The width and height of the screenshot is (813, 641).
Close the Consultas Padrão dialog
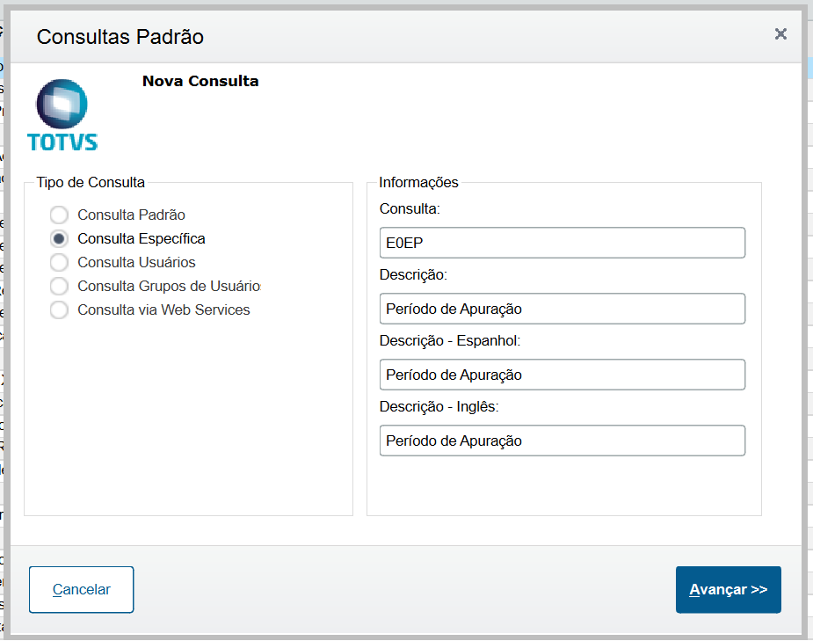(780, 34)
